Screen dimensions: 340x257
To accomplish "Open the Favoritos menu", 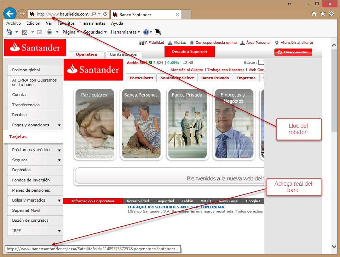I will tap(66, 23).
